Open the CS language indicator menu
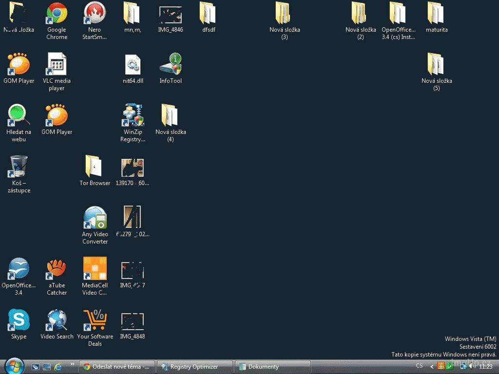 click(419, 366)
